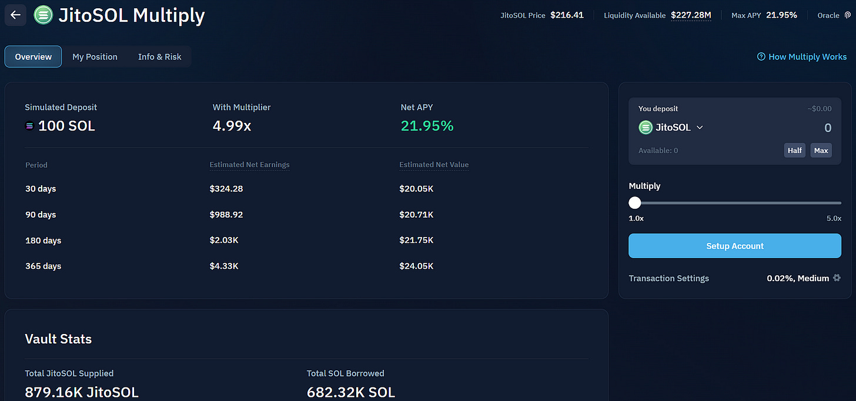Screen dimensions: 856x401
Task: Click the Oracle Pyth icon
Action: pos(847,15)
